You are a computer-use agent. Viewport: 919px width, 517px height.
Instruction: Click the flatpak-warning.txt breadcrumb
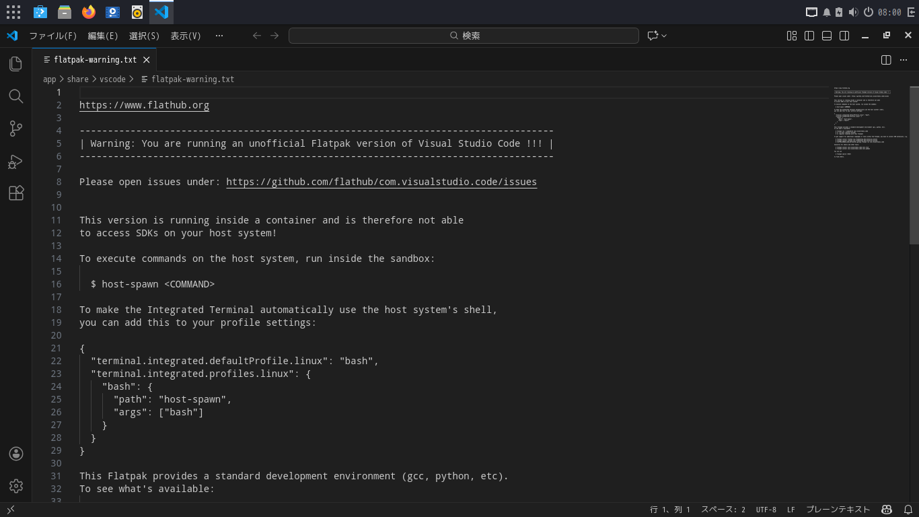point(192,79)
